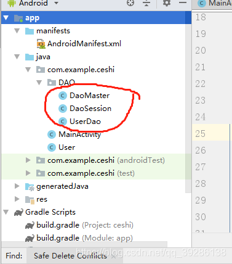232x264 pixels.
Task: Select the java folder
Action: (x=43, y=57)
